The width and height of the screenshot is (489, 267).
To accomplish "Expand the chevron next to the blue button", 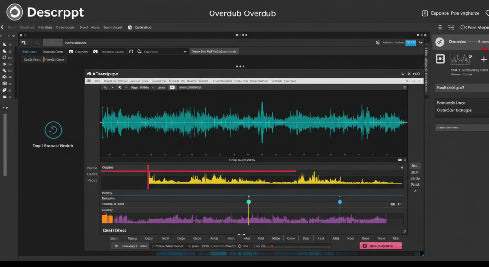I will tap(421, 43).
